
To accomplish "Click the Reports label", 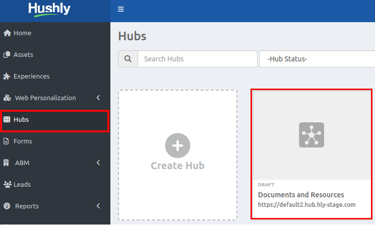I will pos(27,206).
